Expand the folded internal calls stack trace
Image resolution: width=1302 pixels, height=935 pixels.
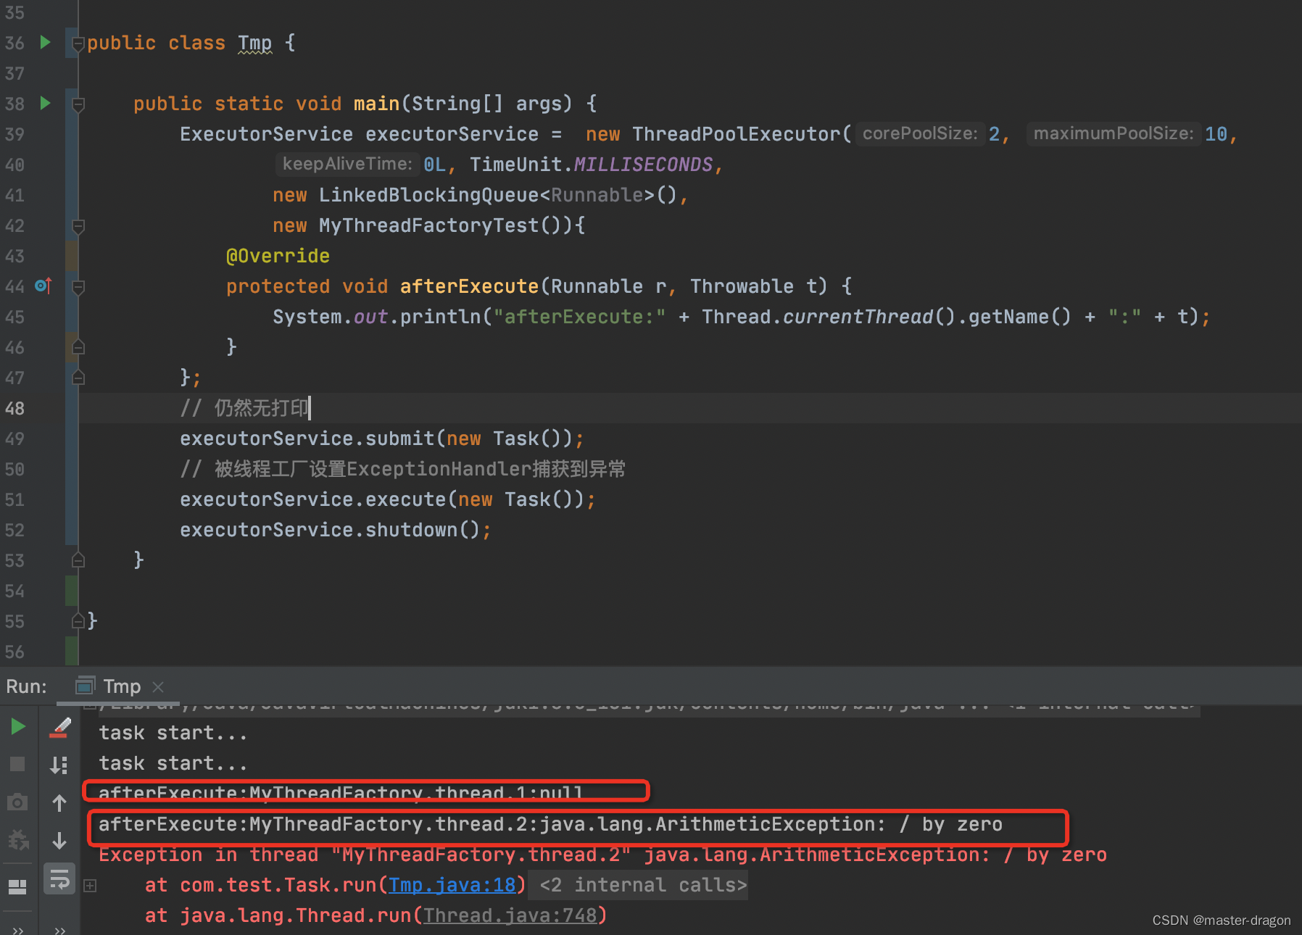click(x=90, y=885)
